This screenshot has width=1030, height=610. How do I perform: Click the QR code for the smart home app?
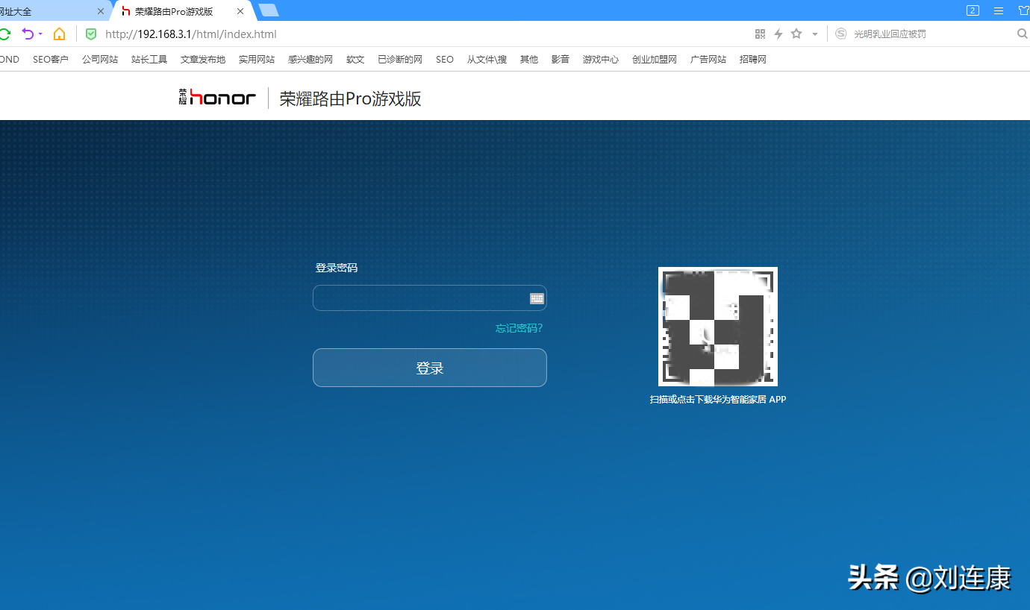click(718, 327)
